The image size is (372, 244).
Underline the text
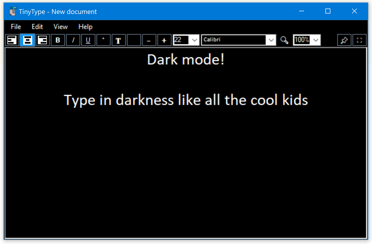pos(88,40)
